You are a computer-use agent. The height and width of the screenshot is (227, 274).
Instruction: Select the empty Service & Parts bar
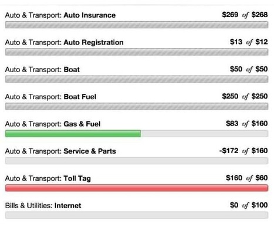coord(137,161)
